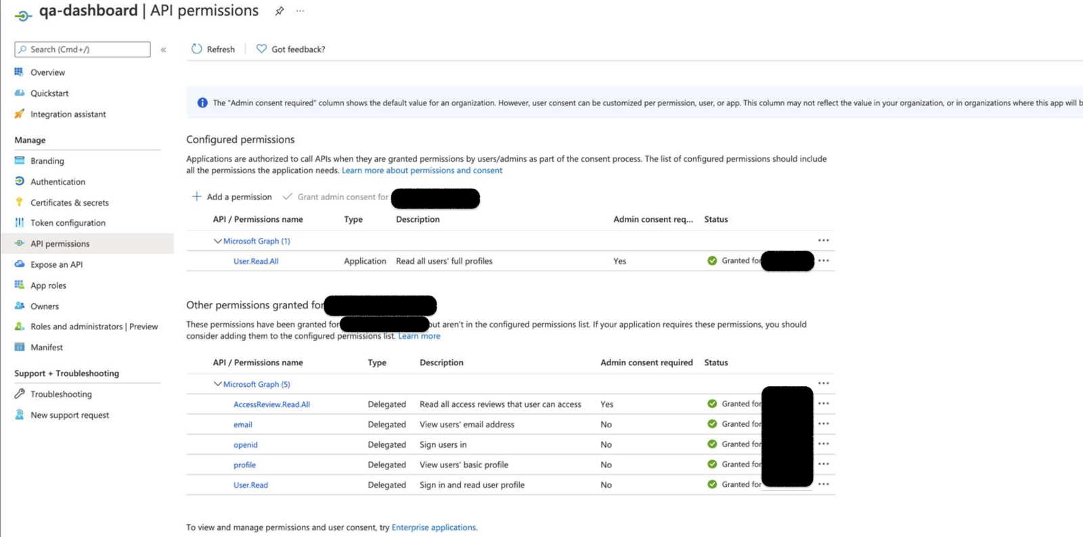Click the plus icon for Add a permission
1083x537 pixels.
pos(196,196)
